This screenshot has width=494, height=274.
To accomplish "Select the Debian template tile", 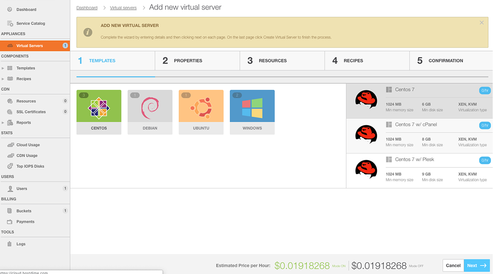I will (x=150, y=112).
